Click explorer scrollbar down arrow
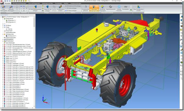 [34, 106]
